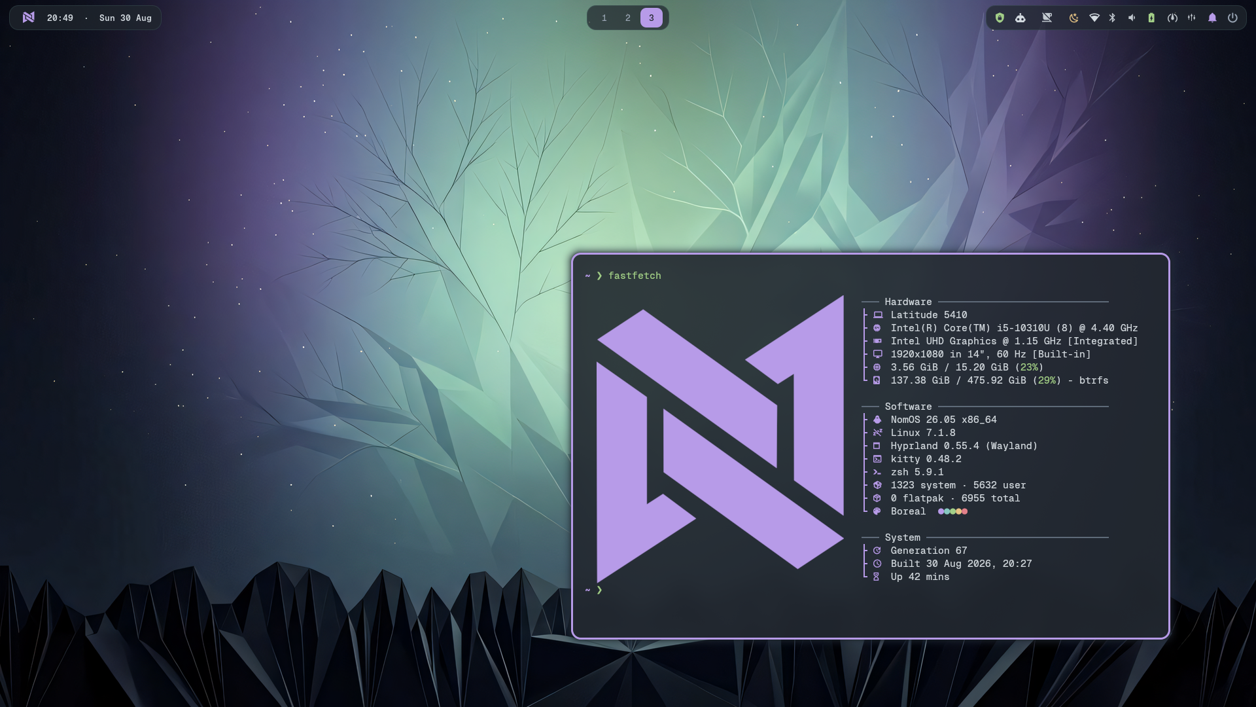1256x707 pixels.
Task: Click the Hardware section heading
Action: tap(908, 302)
